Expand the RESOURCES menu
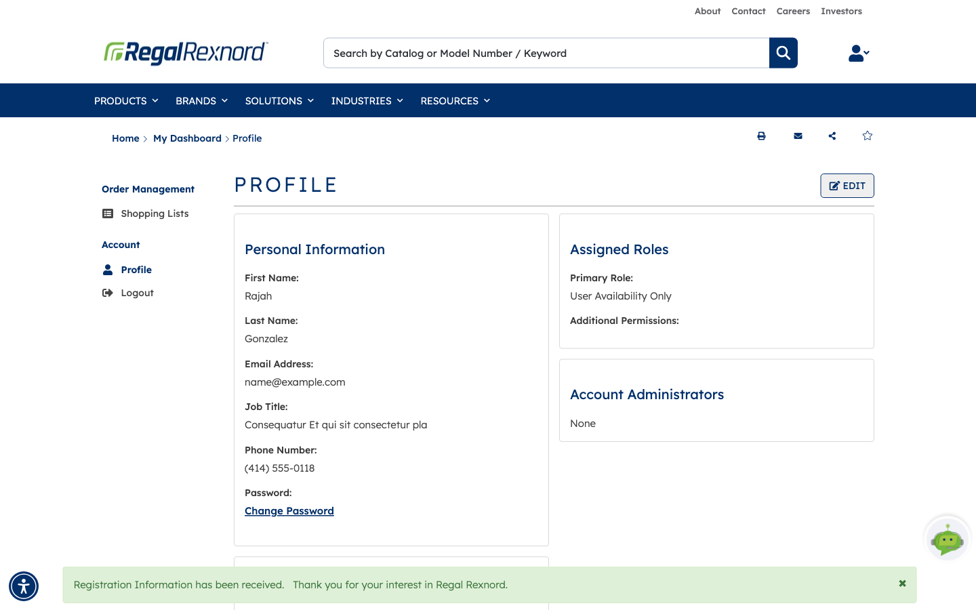Screen dimensions: 976x610 point(455,101)
